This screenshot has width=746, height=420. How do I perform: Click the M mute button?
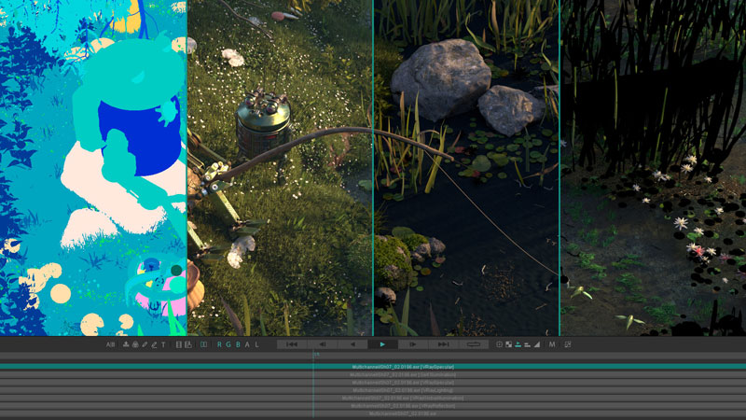click(552, 344)
